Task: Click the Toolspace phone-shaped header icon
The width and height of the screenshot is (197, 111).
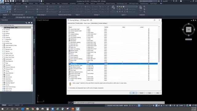Action: 26,23
